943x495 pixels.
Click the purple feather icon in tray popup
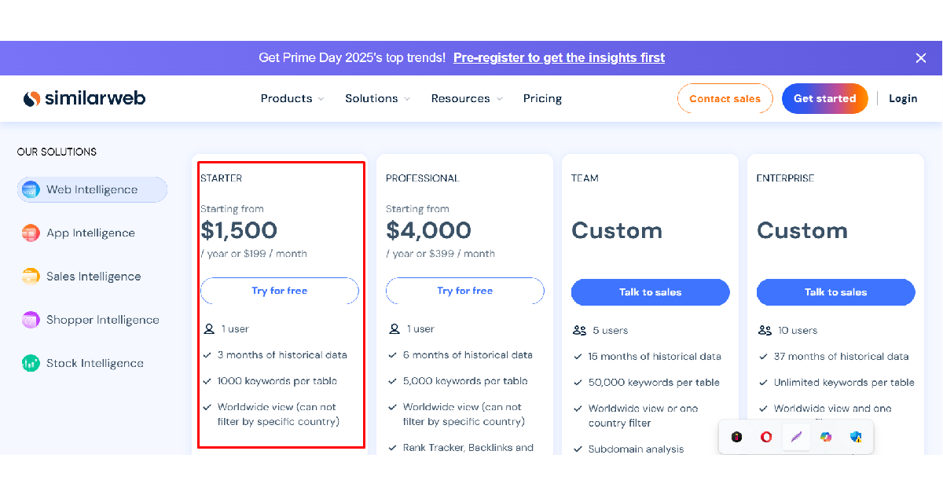(x=796, y=437)
